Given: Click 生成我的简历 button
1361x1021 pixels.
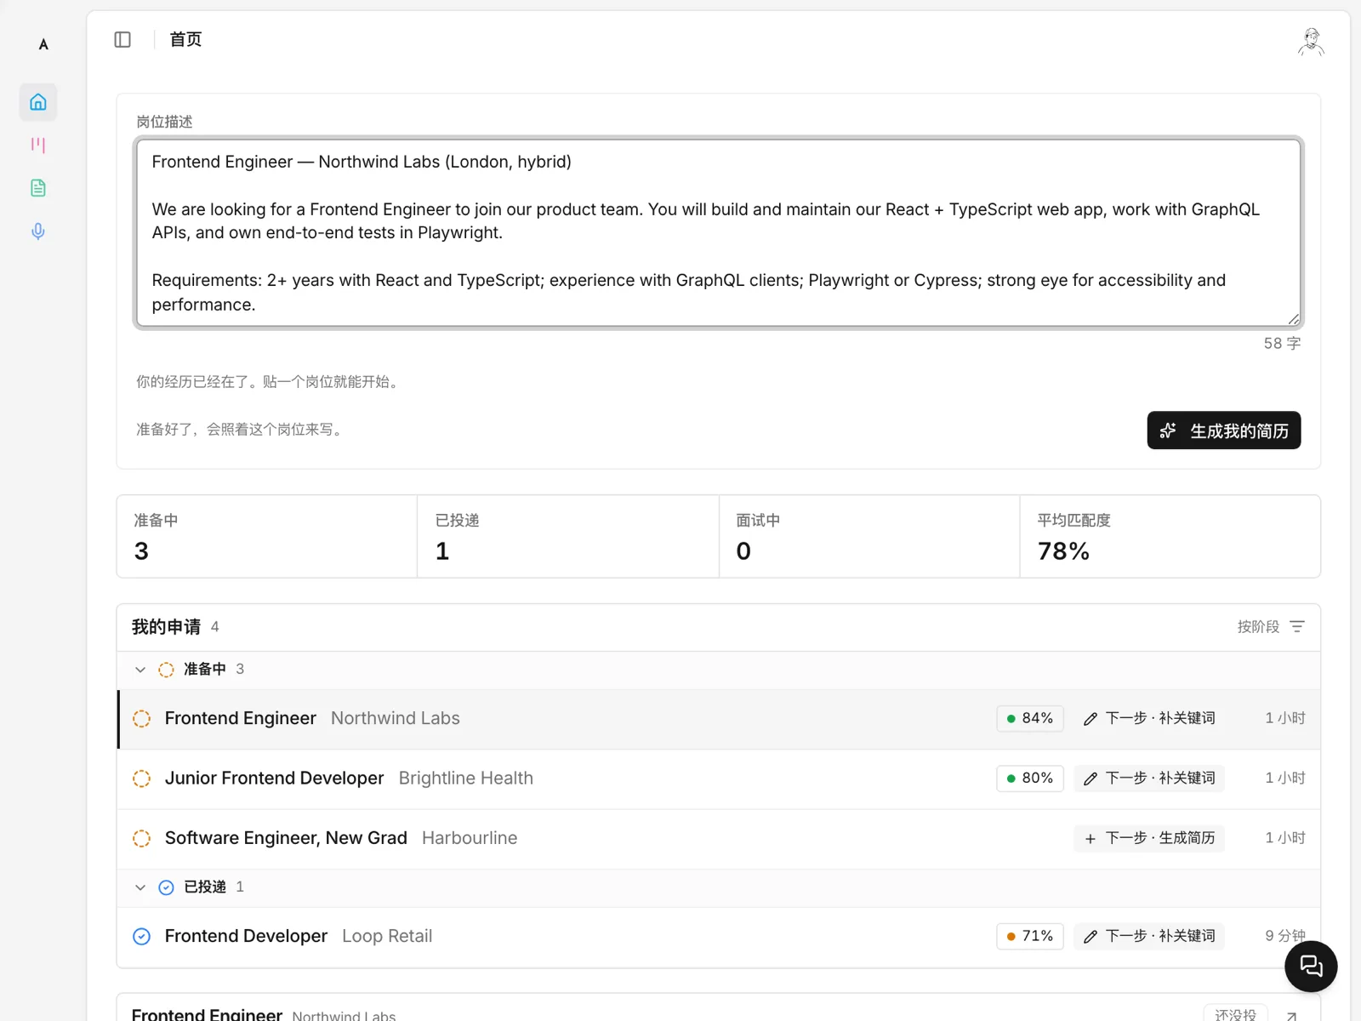Looking at the screenshot, I should point(1223,431).
